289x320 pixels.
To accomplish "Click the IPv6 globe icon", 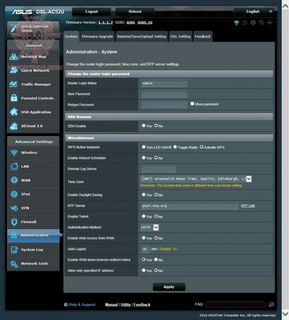I will coord(14,194).
